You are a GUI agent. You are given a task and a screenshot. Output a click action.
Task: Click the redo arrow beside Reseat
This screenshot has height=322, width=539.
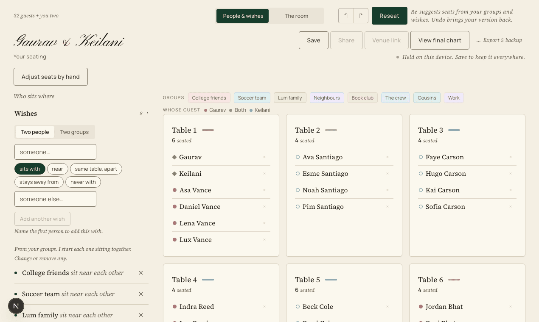coord(361,16)
